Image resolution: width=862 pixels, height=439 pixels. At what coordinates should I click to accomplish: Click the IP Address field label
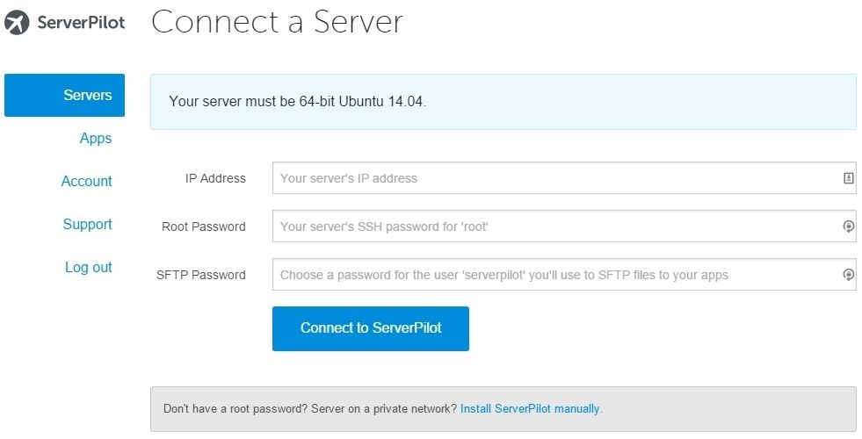(x=215, y=178)
